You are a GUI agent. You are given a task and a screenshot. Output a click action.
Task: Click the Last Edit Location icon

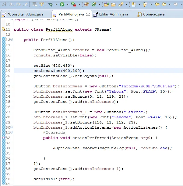coord(157,4)
